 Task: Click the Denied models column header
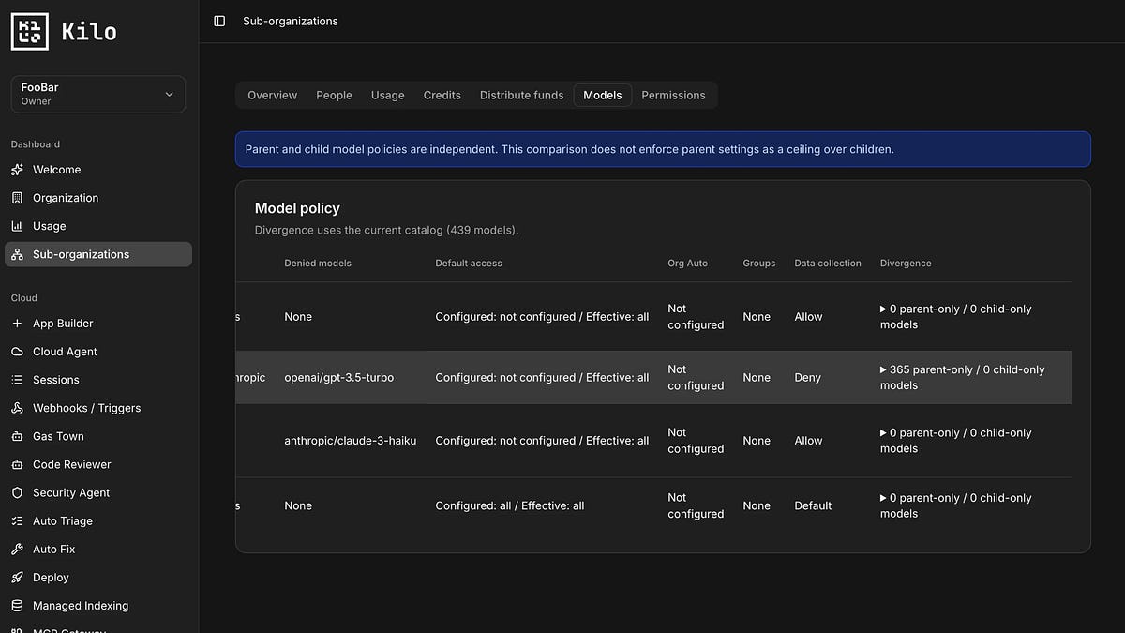(318, 264)
